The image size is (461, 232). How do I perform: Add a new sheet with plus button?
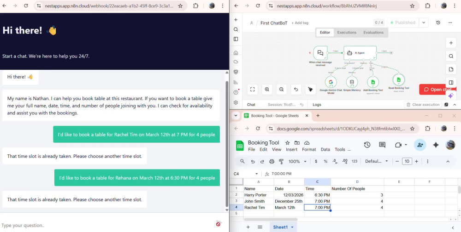pyautogui.click(x=248, y=227)
